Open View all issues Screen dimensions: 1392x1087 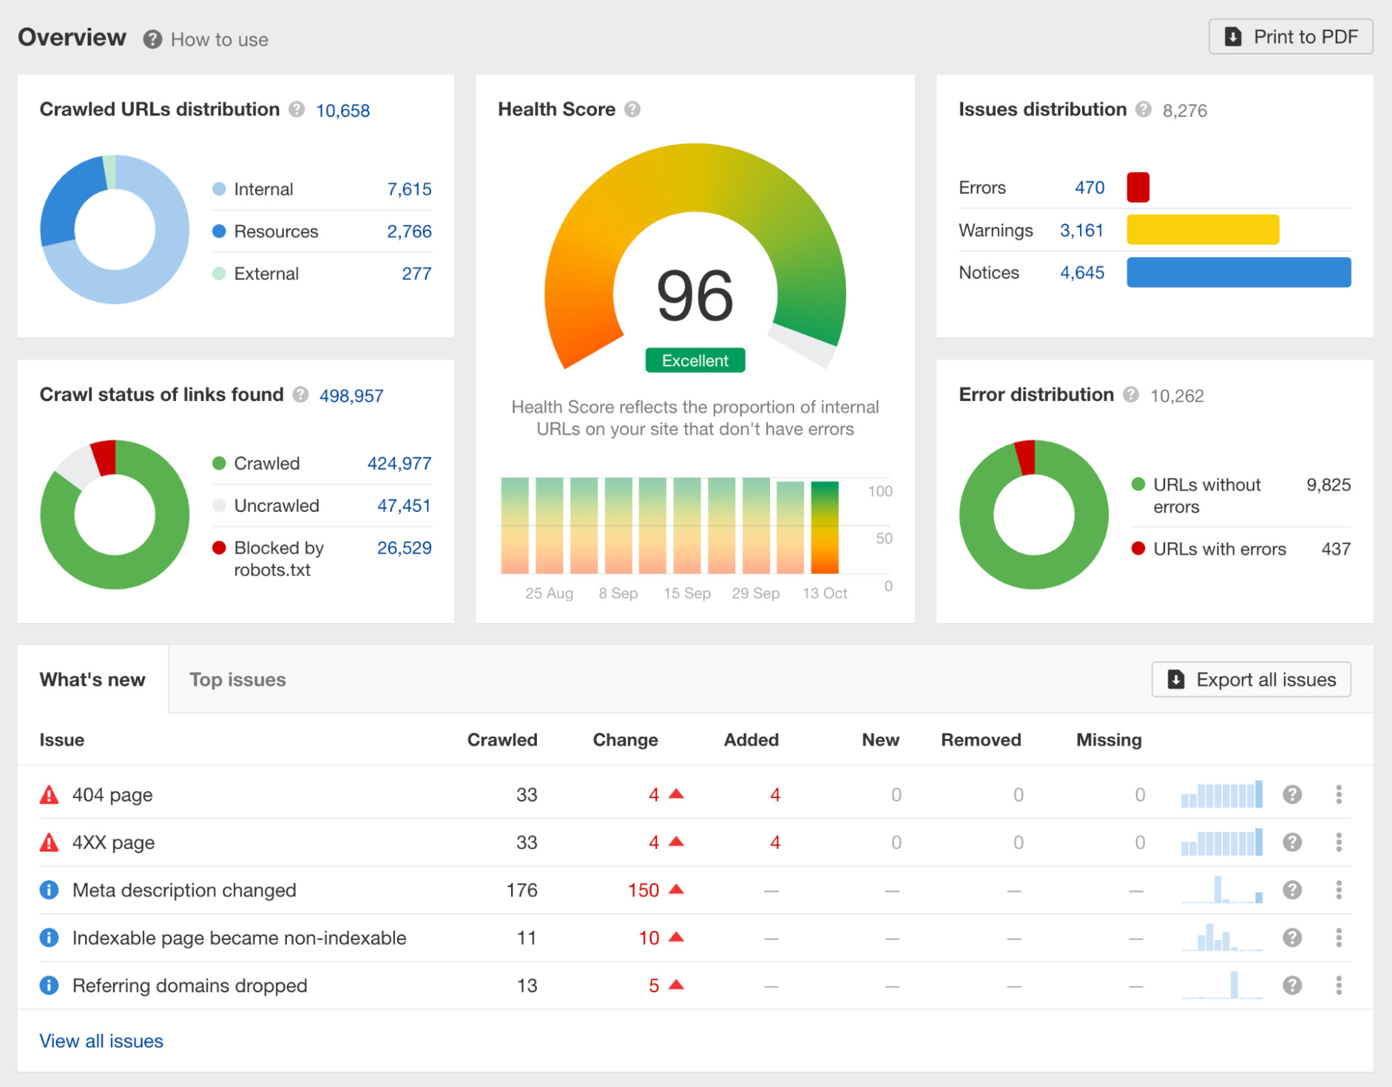100,1040
